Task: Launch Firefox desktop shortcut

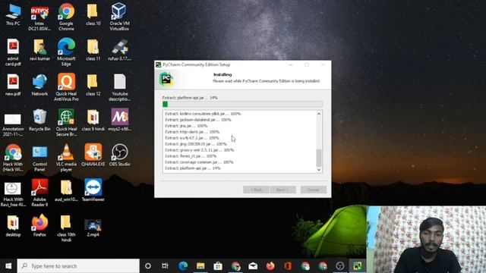Action: coord(39,225)
